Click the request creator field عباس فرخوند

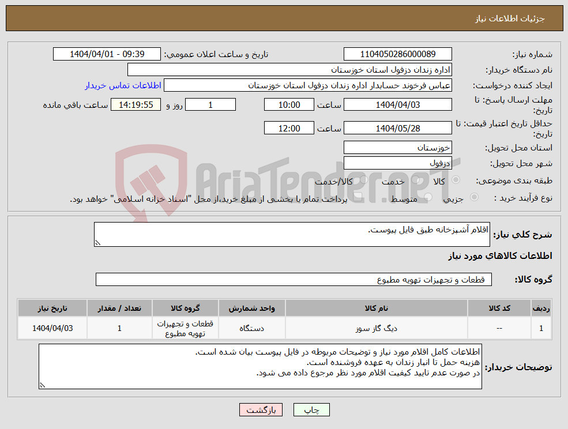[308, 85]
